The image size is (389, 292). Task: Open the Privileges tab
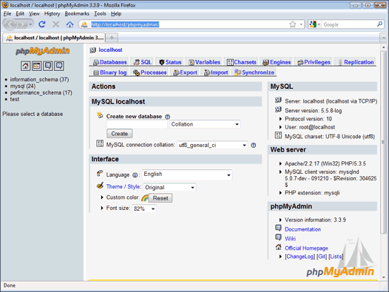tap(314, 62)
